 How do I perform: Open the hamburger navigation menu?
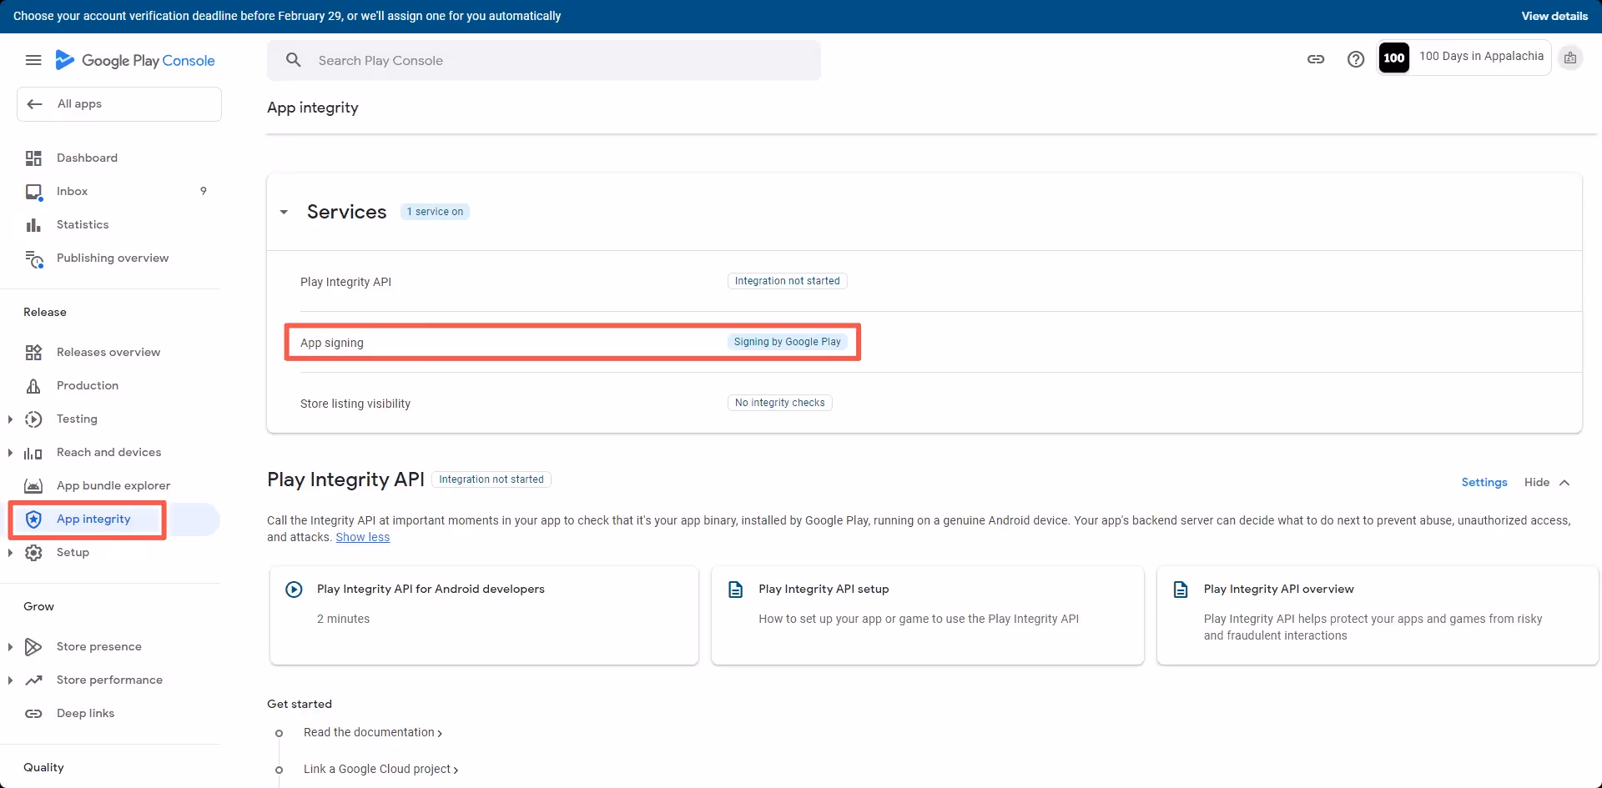coord(33,60)
